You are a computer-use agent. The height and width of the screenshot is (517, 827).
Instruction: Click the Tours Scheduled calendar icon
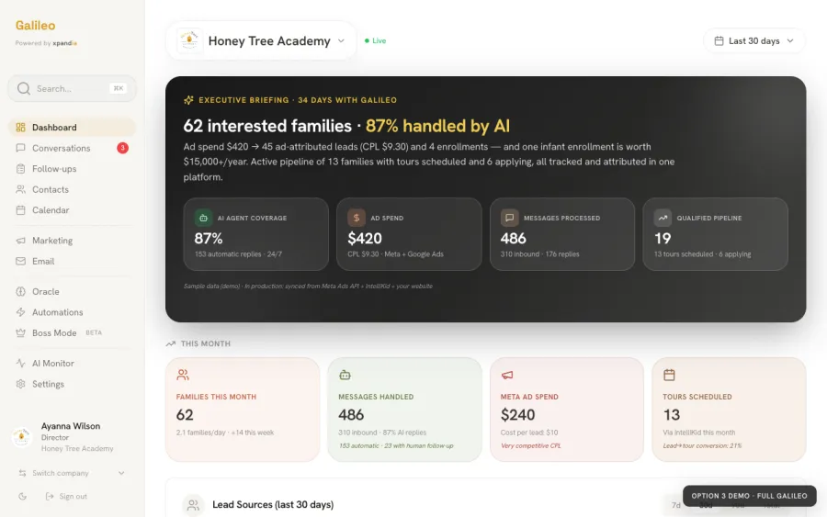click(x=669, y=375)
